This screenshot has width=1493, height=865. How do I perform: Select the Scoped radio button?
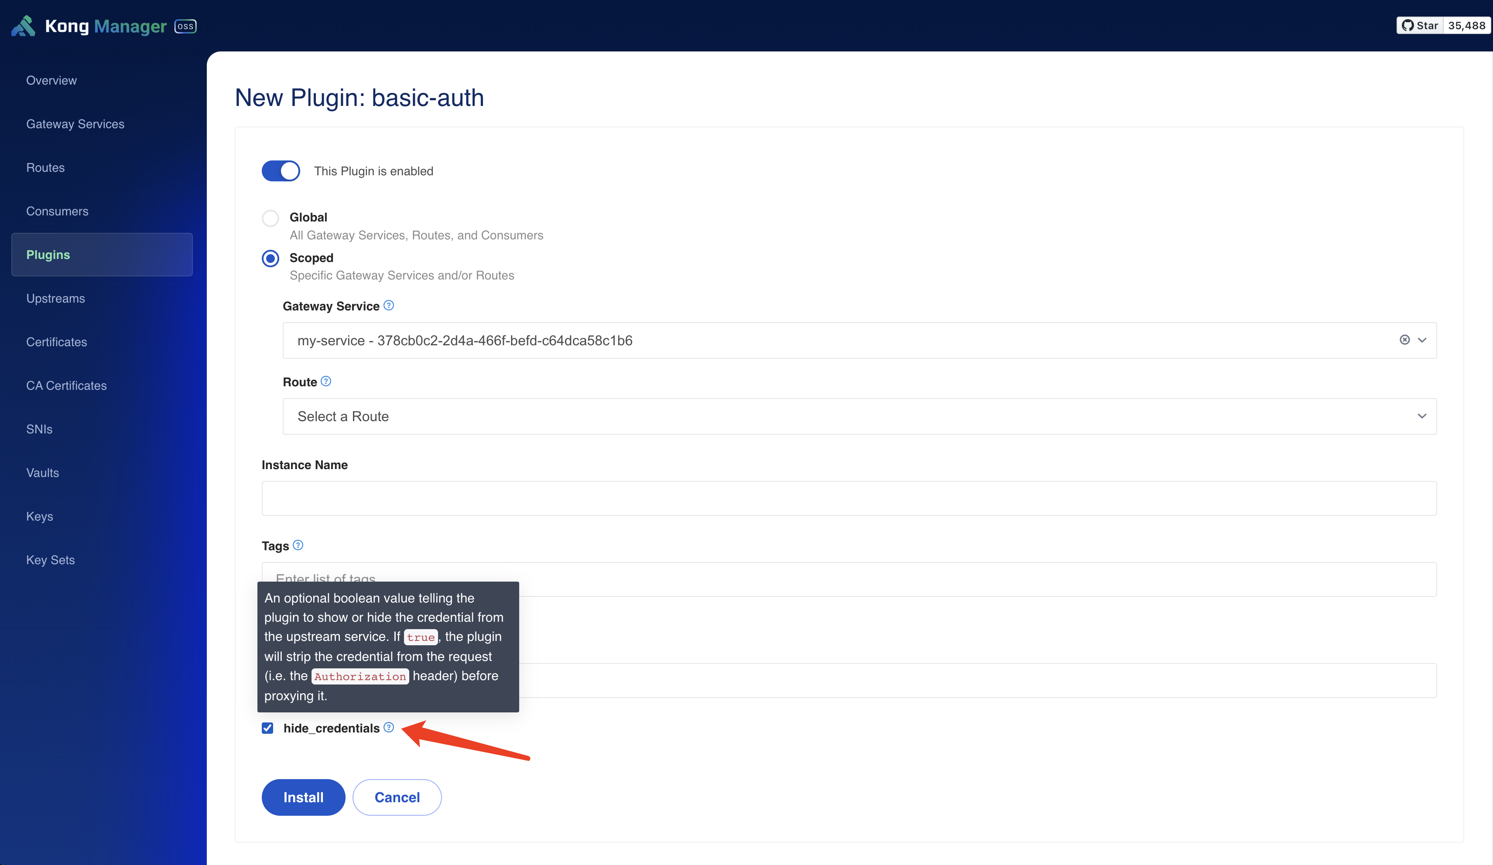pos(270,257)
